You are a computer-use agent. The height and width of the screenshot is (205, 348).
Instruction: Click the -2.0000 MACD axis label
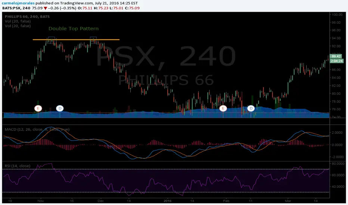[x=337, y=157]
